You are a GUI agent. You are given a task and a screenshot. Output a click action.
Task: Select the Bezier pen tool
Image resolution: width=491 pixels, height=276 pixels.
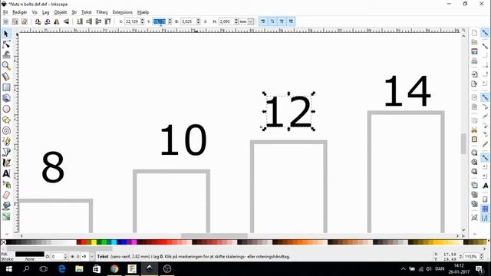(x=6, y=152)
